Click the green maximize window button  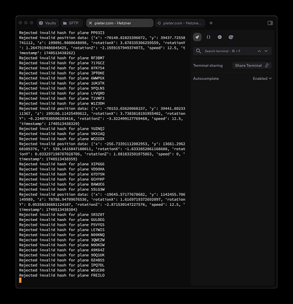(31, 23)
